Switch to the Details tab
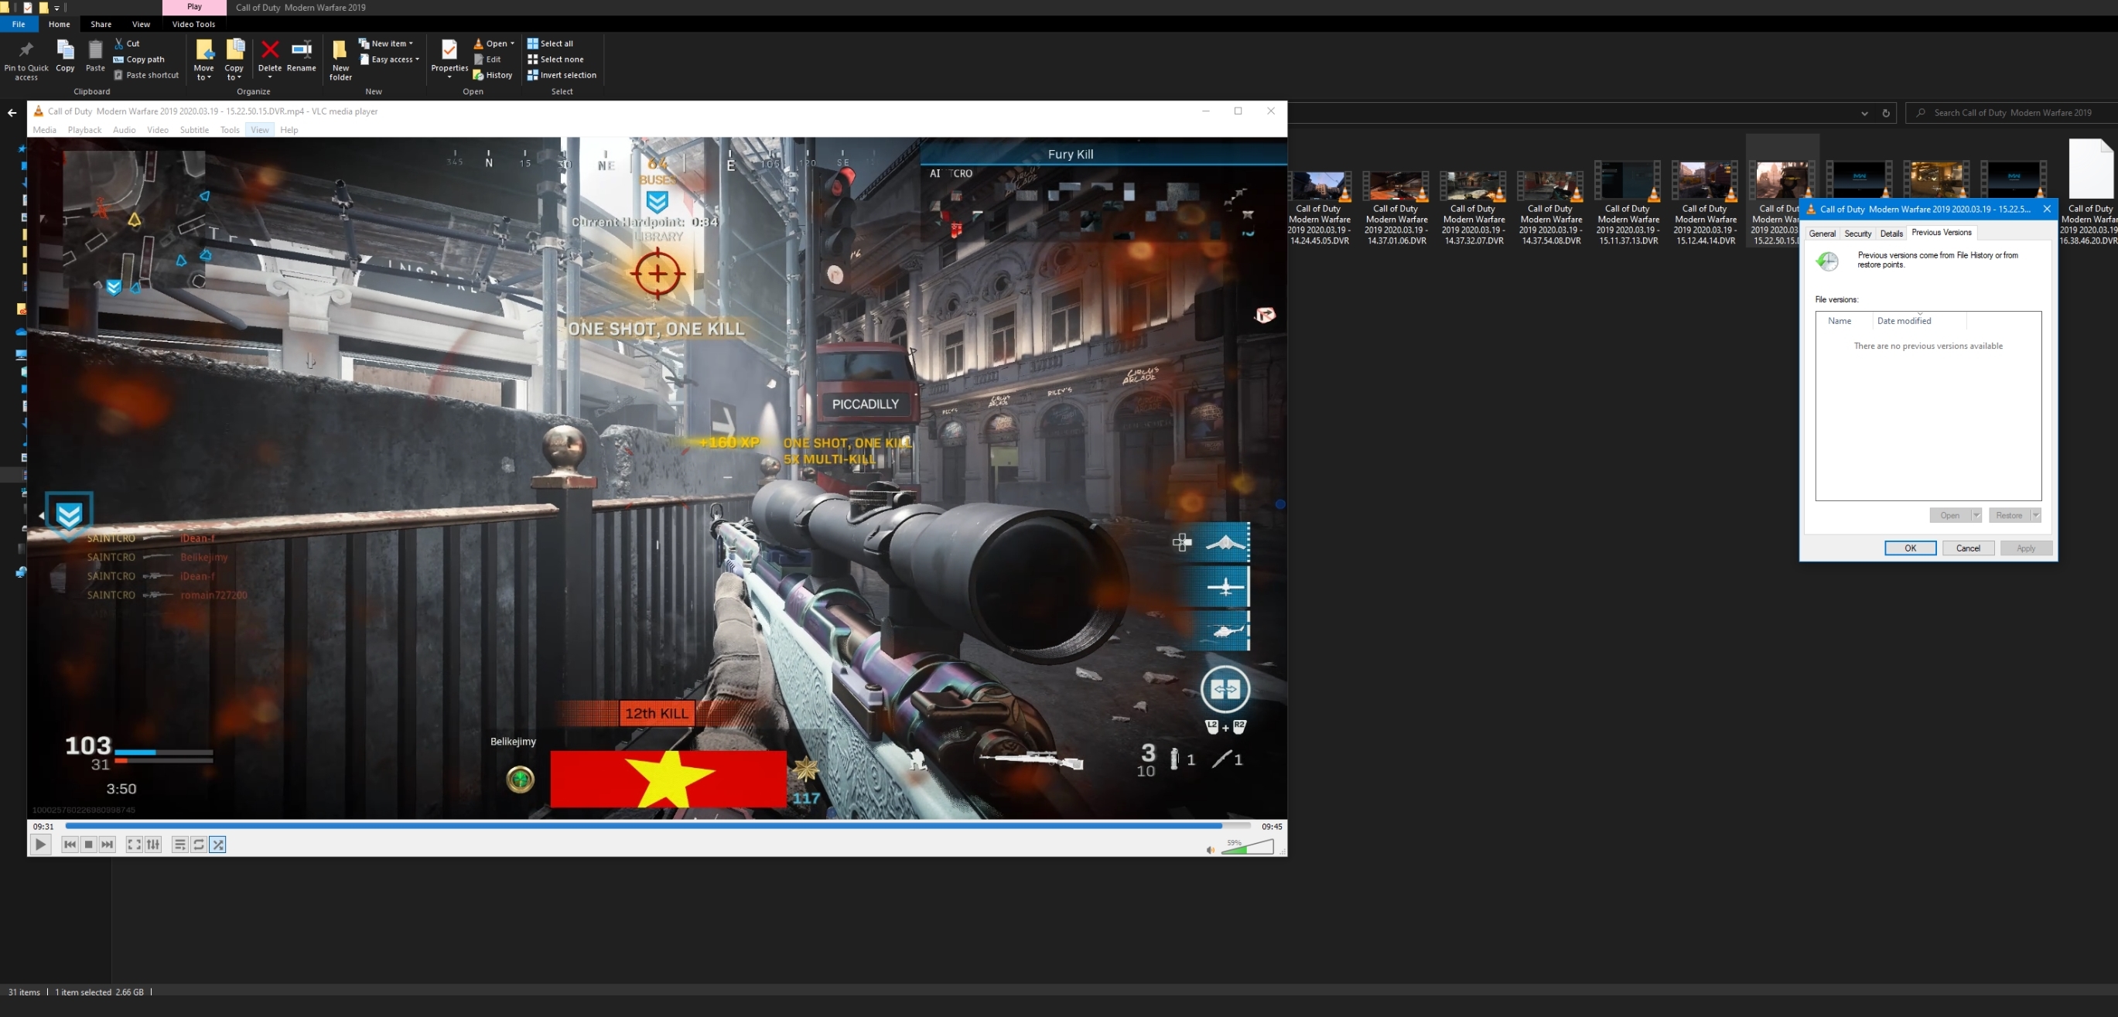The height and width of the screenshot is (1017, 2118). coord(1891,234)
